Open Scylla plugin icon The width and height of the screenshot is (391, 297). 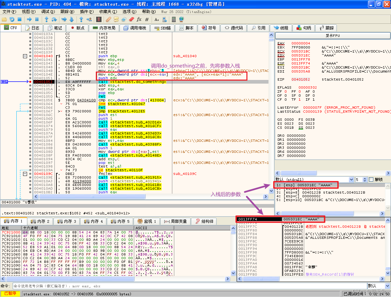pyautogui.click(x=99, y=19)
